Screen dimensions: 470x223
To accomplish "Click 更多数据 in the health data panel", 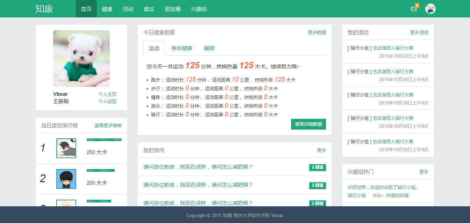I will click(x=317, y=32).
